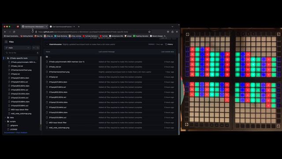282x159 pixels.
Task: Open the Recent changes bookmark
Action: coord(158,36)
